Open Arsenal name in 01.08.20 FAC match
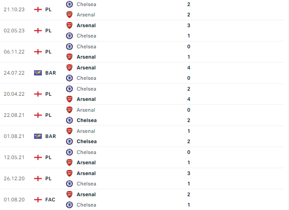The image size is (289, 210). click(86, 194)
